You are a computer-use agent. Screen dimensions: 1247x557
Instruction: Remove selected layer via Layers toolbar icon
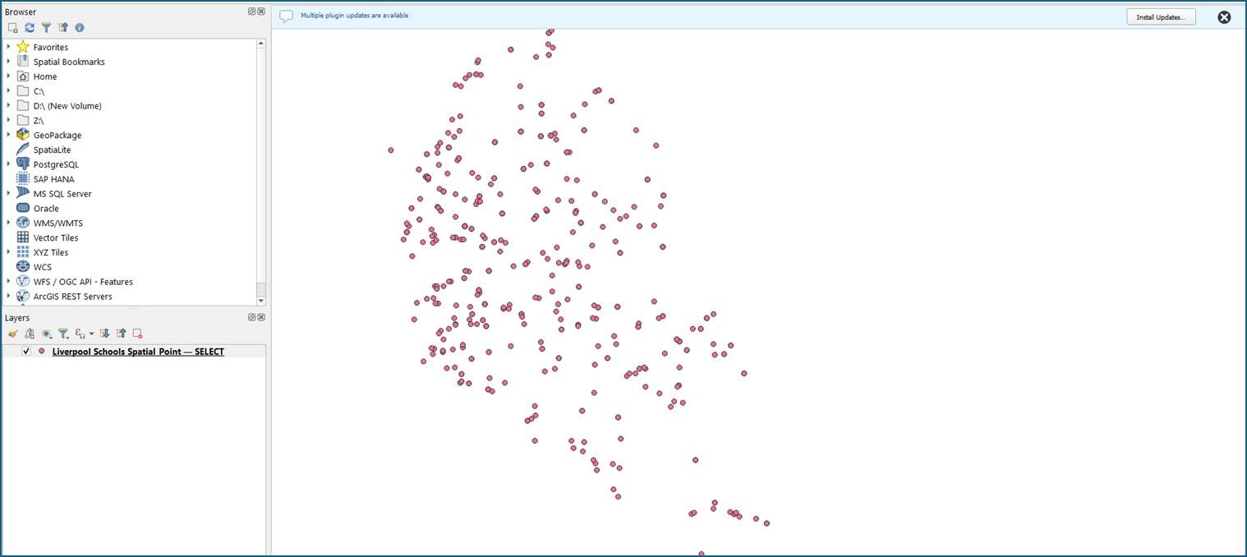point(138,334)
